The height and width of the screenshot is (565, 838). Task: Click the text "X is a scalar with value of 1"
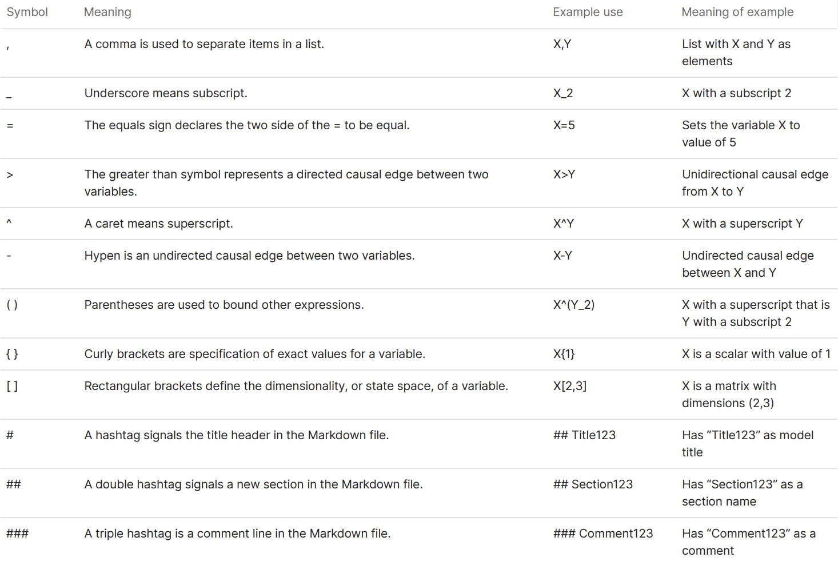756,354
